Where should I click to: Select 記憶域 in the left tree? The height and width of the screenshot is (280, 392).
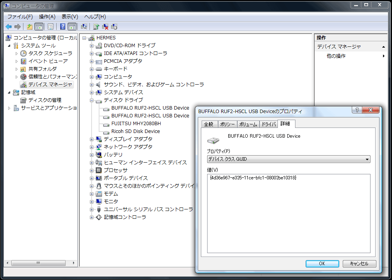coord(28,92)
